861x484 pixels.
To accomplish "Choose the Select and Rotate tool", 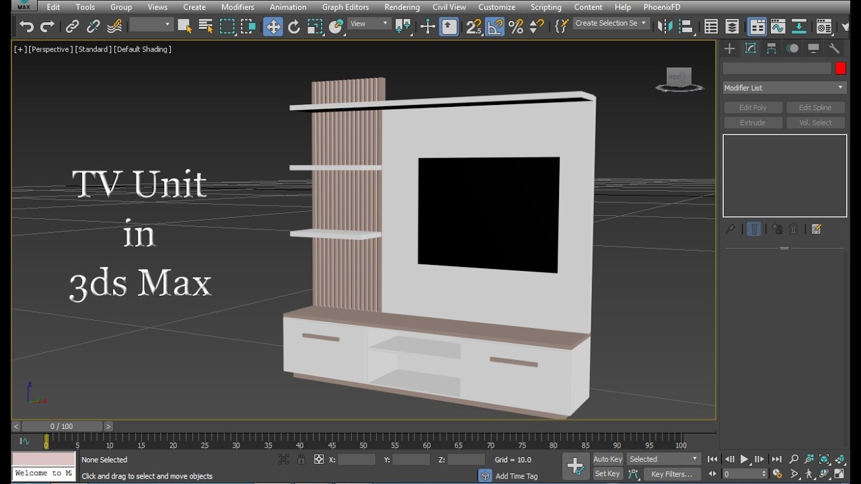I will [294, 27].
